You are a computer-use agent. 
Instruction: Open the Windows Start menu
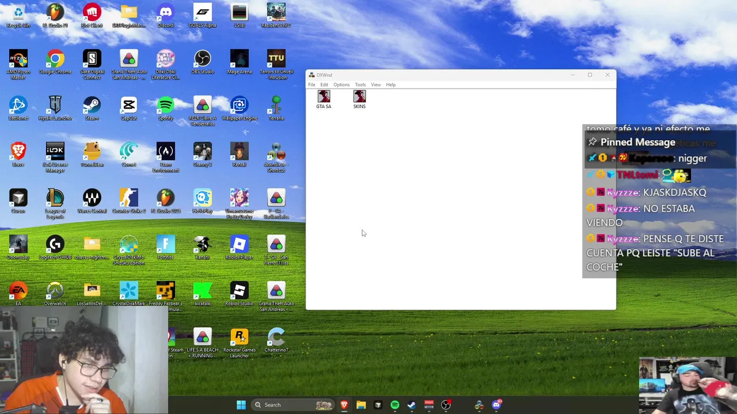point(241,405)
